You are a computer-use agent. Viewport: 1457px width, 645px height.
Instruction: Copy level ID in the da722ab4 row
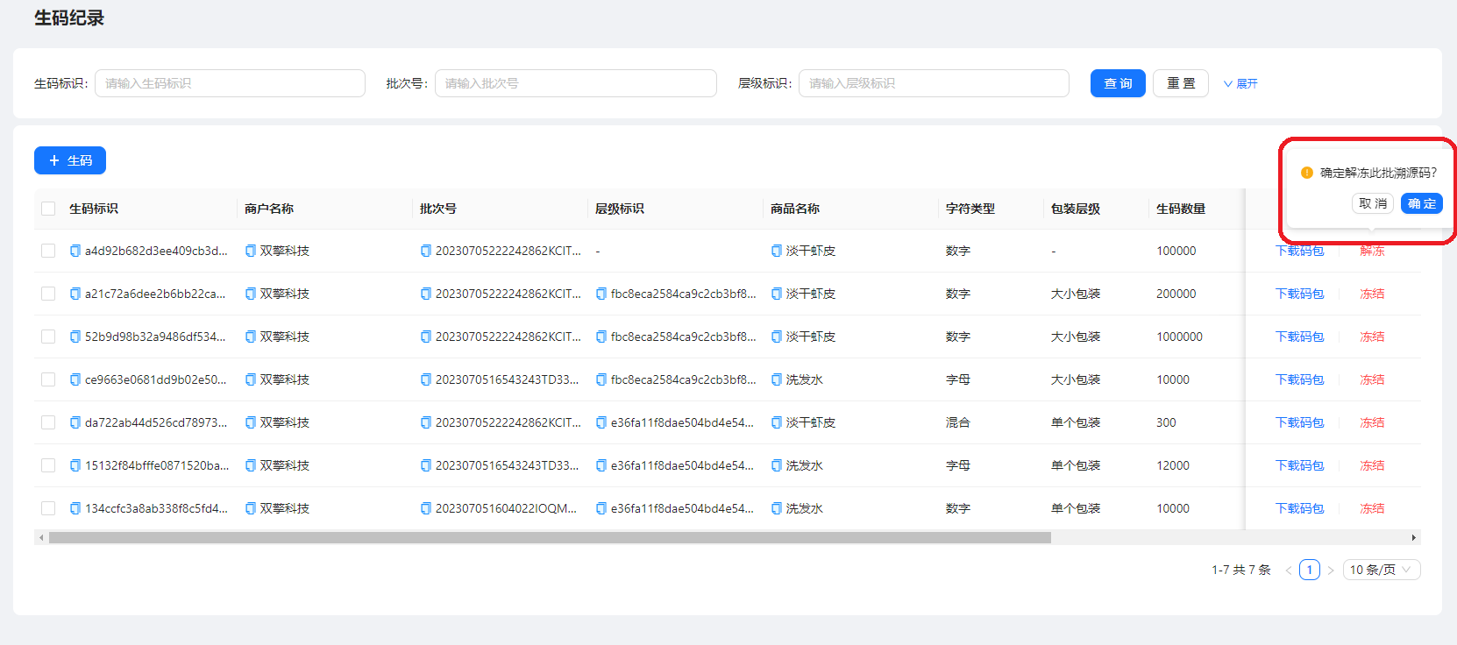(x=601, y=422)
